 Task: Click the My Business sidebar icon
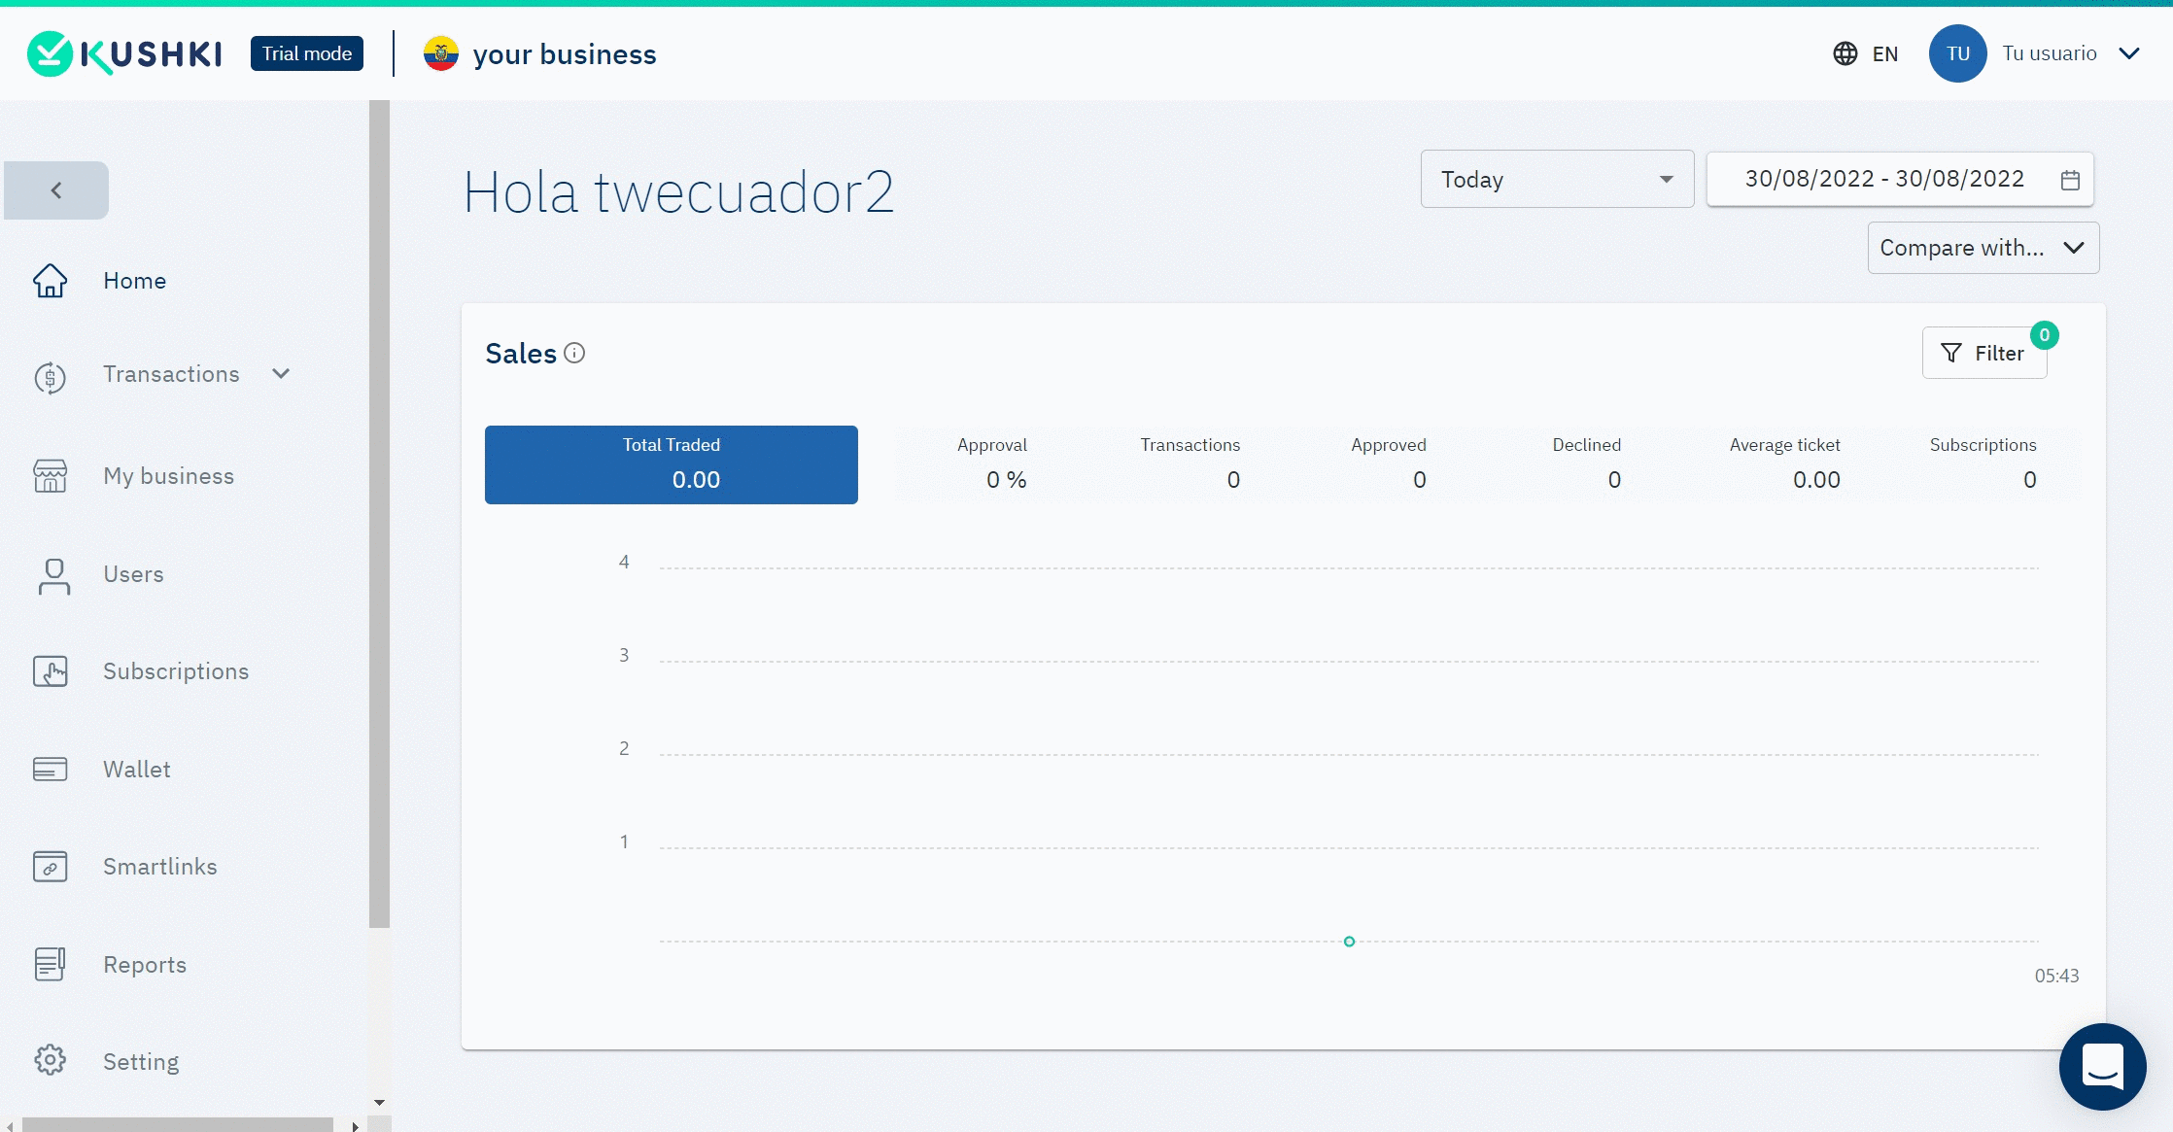pyautogui.click(x=53, y=475)
